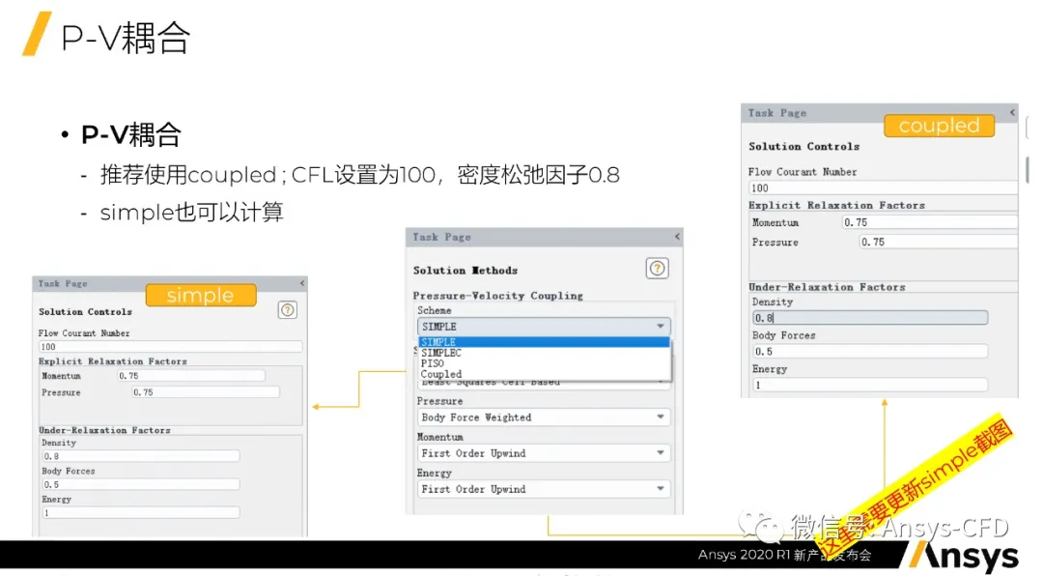The width and height of the screenshot is (1043, 576).
Task: Click the yellow coupled label
Action: [x=938, y=126]
